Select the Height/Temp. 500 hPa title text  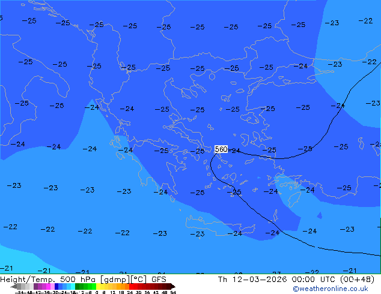[x=48, y=280]
